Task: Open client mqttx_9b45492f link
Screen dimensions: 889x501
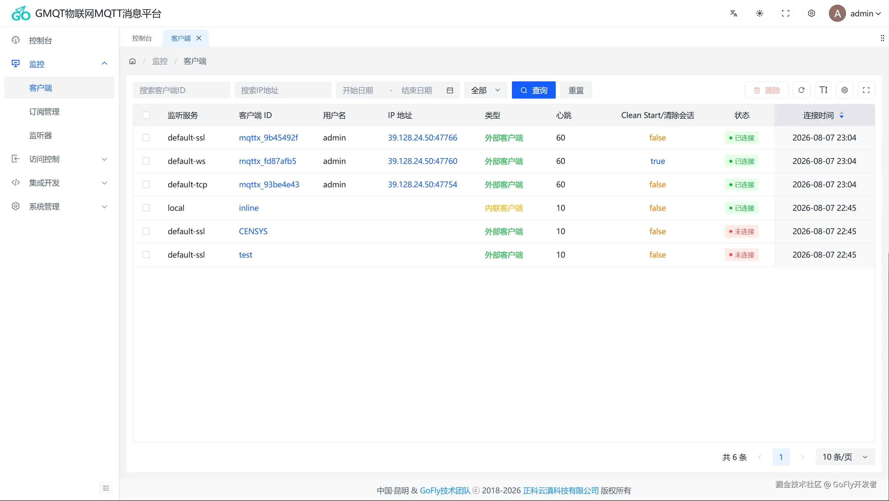Action: [268, 137]
